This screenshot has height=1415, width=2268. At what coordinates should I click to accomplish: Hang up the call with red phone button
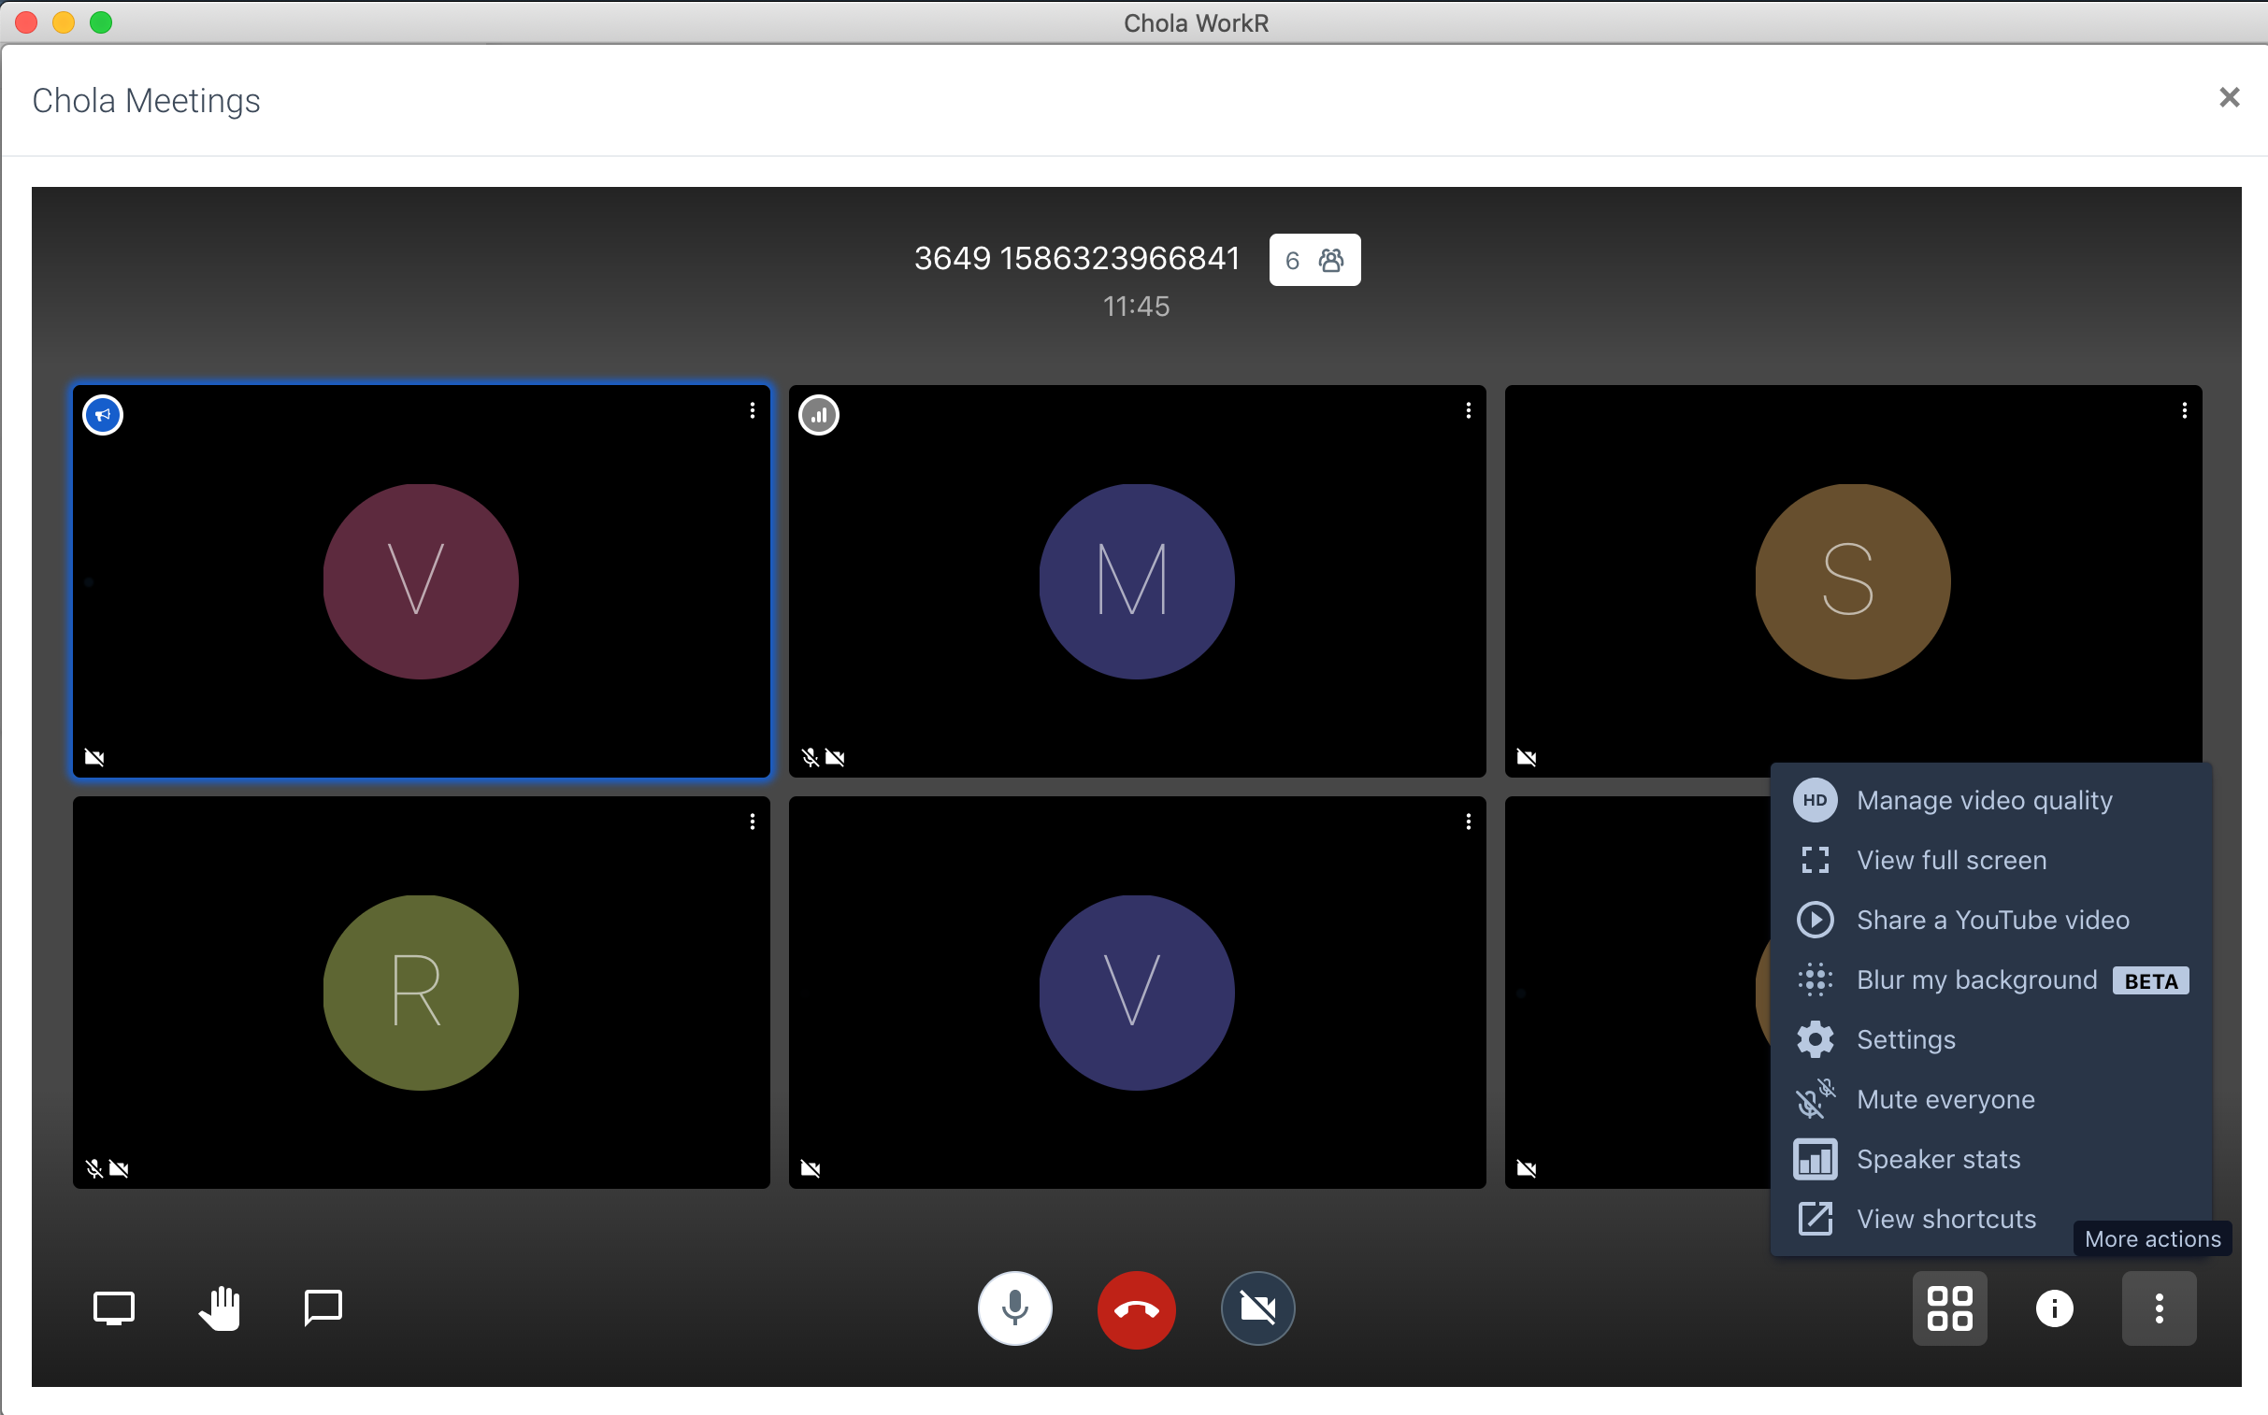1137,1309
